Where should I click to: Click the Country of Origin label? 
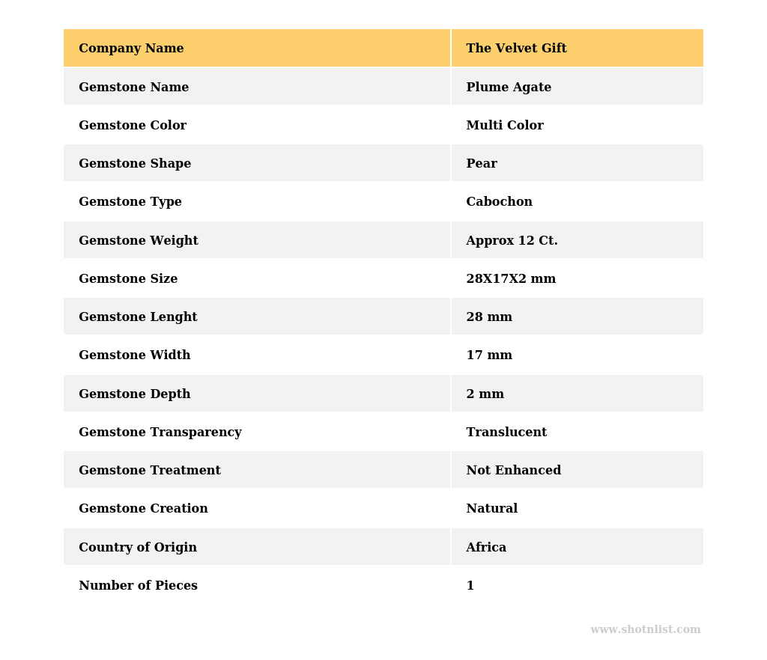click(138, 548)
